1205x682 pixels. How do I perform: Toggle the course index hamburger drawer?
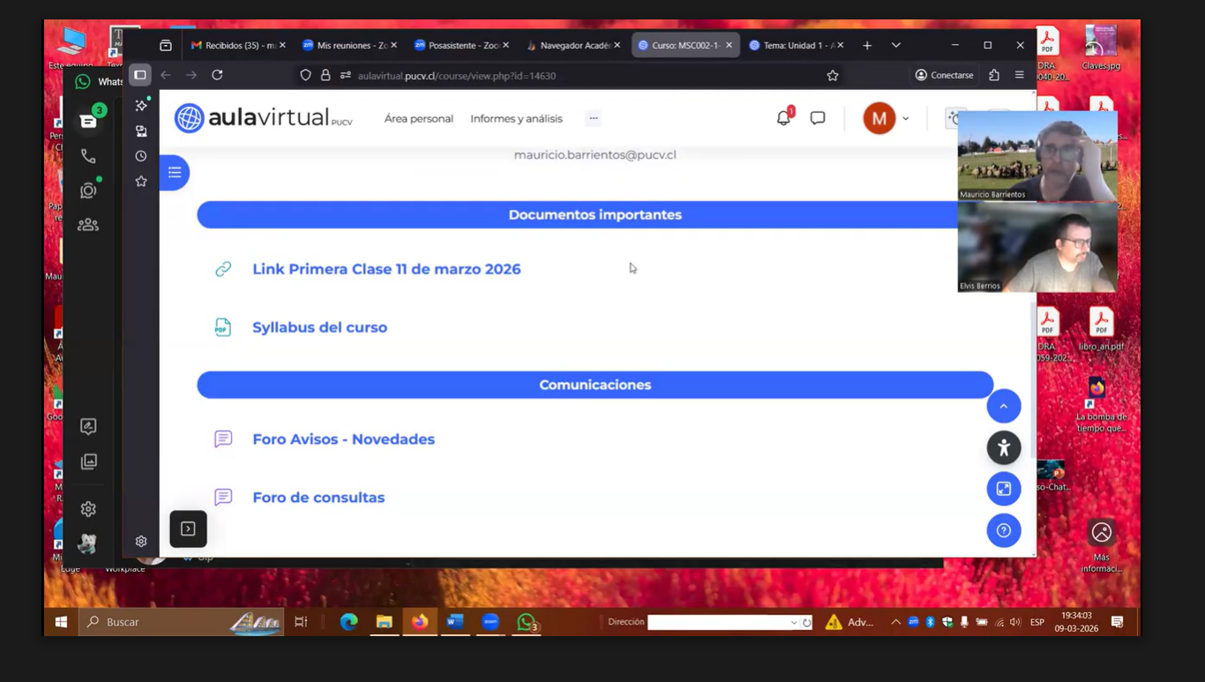pyautogui.click(x=175, y=172)
